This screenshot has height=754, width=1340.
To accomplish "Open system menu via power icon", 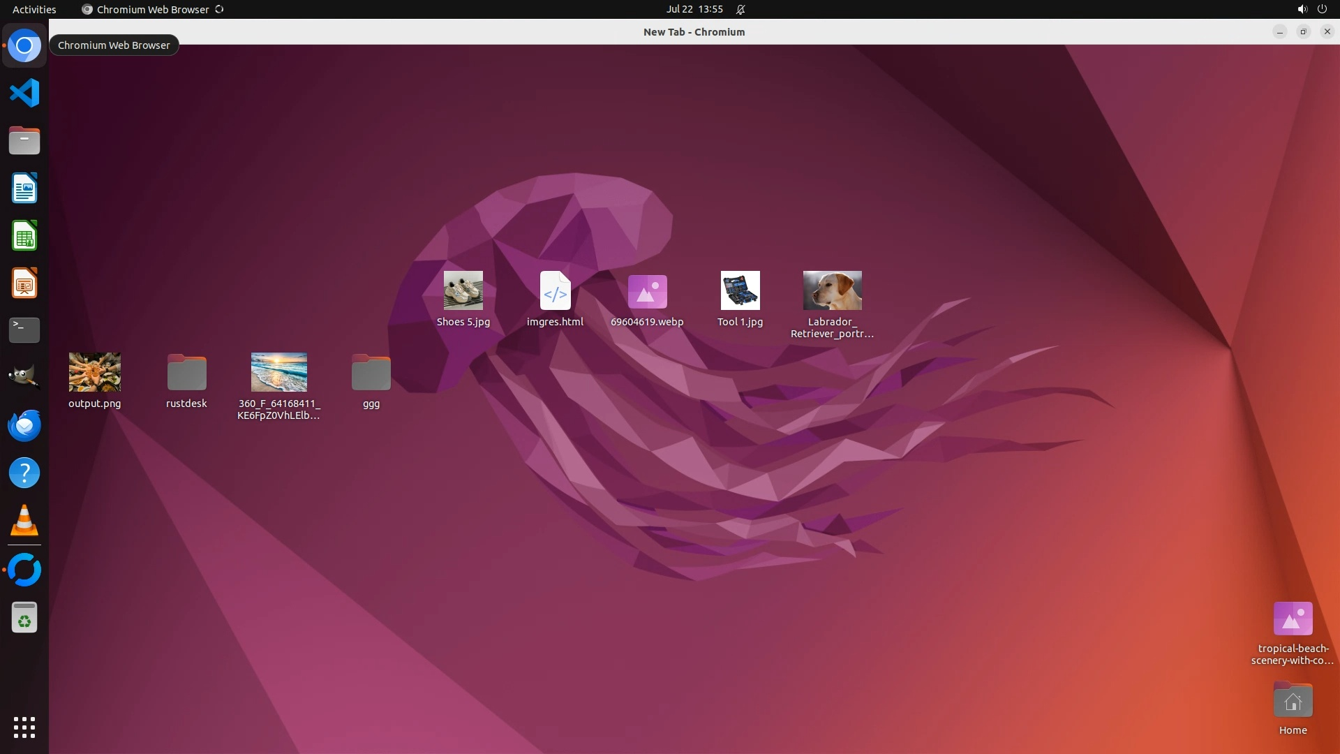I will 1322,9.
